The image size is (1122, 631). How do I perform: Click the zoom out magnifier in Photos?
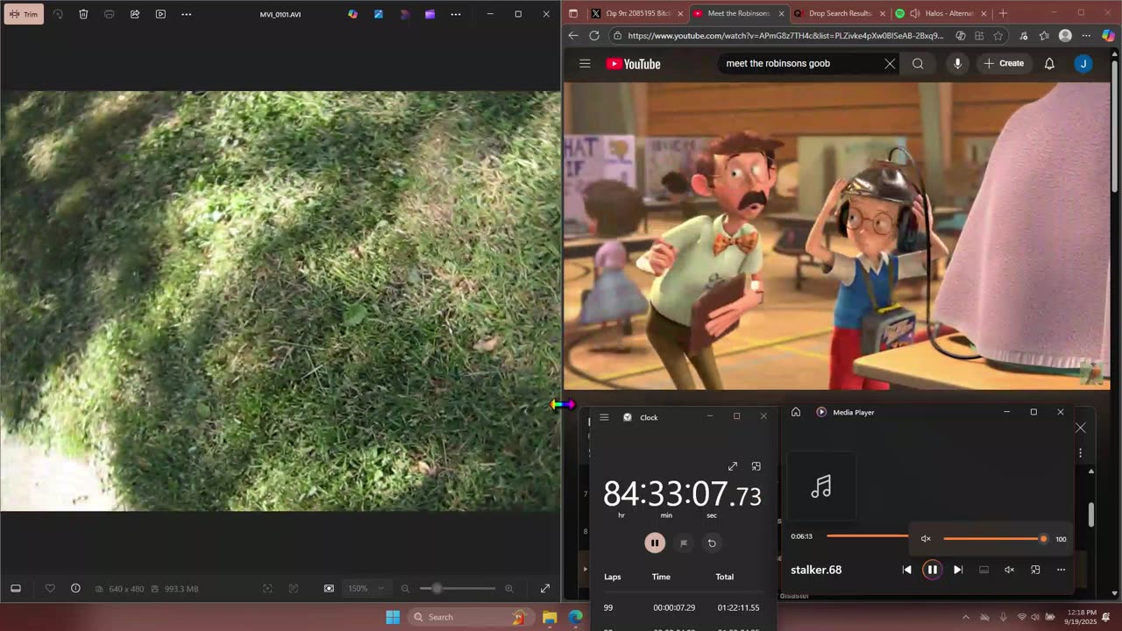click(405, 588)
